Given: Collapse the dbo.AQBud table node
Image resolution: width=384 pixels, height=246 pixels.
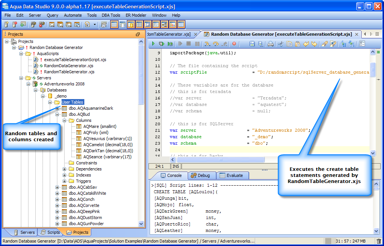Looking at the screenshot, I should (x=57, y=114).
